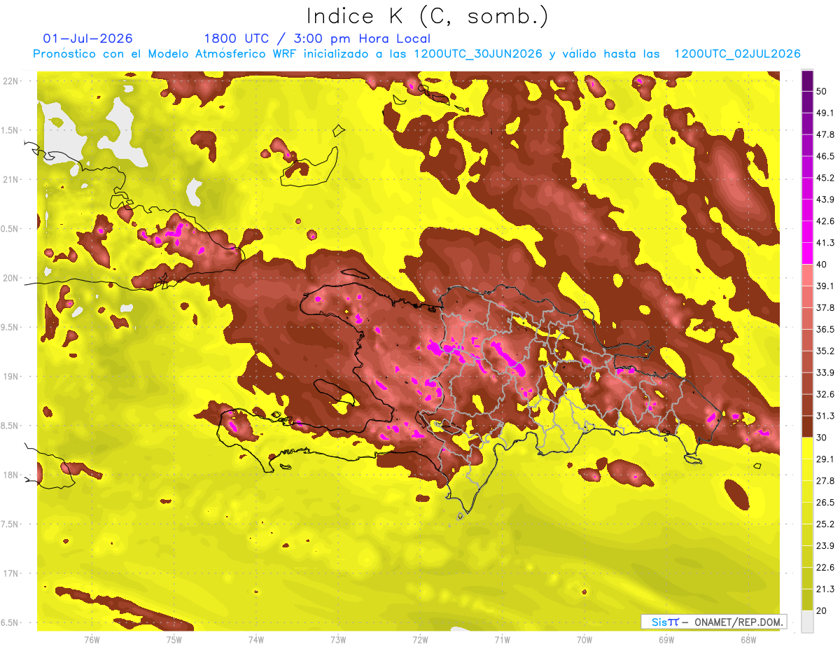Click the "69W" longitude label
The width and height of the screenshot is (840, 649).
point(666,640)
